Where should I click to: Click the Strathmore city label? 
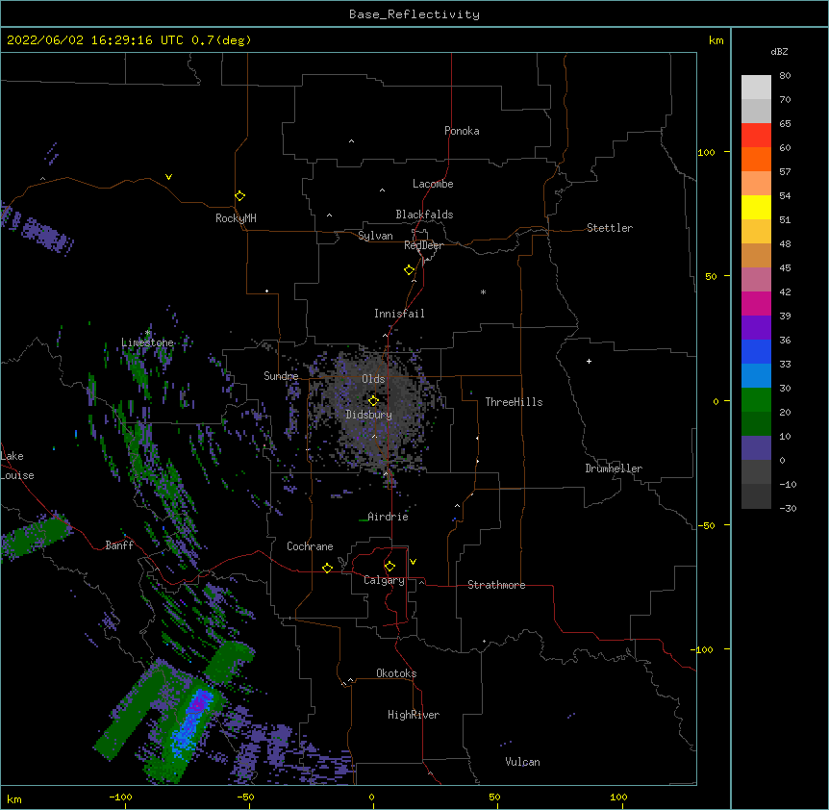click(496, 585)
